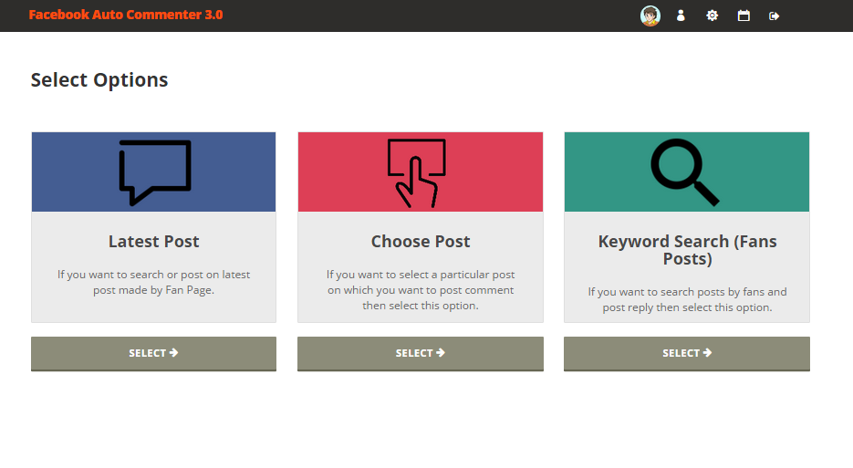Screen dimensions: 853x468
Task: Click the Facebook Auto Commenter 3.0 title
Action: tap(126, 15)
